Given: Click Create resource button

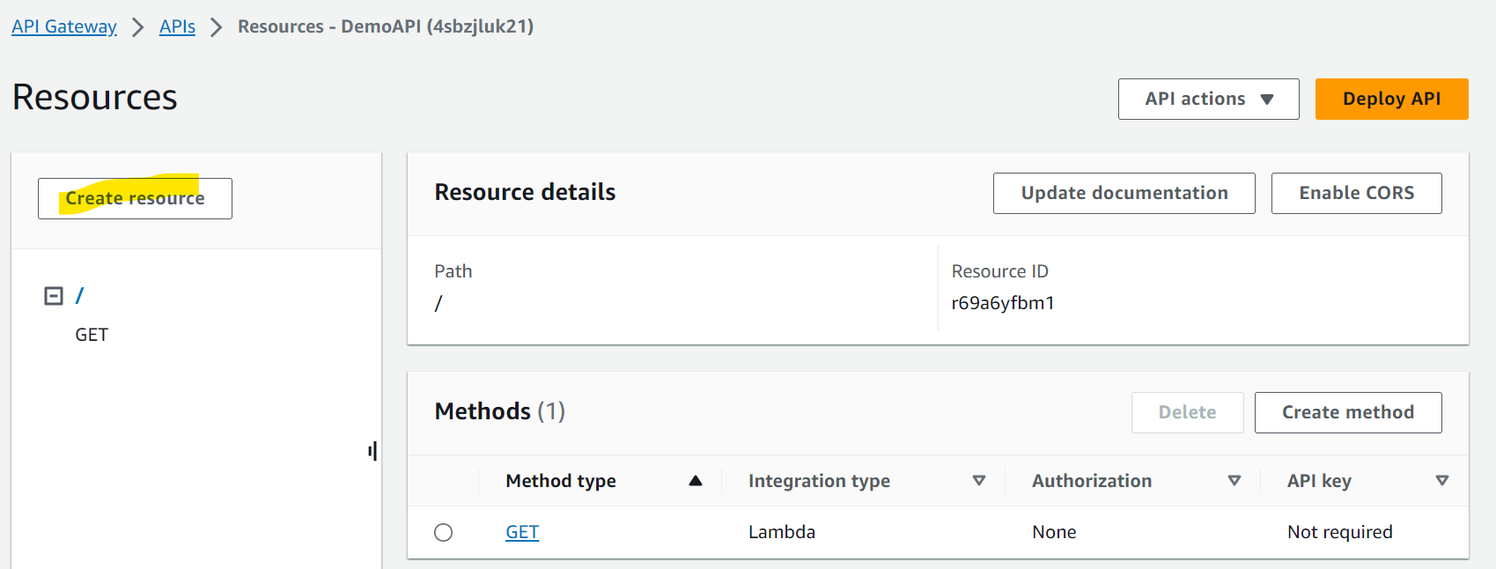Looking at the screenshot, I should [135, 198].
